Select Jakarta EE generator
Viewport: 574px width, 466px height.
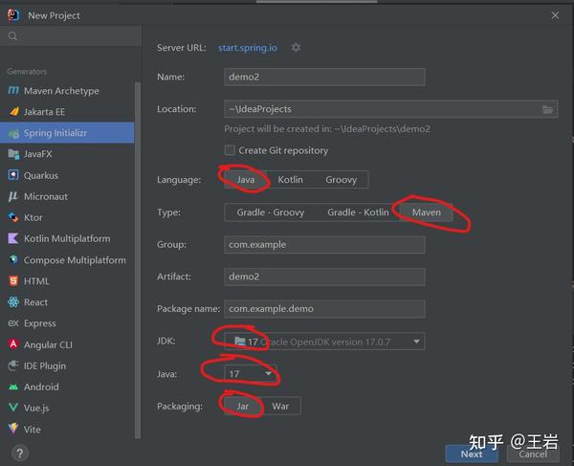pyautogui.click(x=67, y=112)
